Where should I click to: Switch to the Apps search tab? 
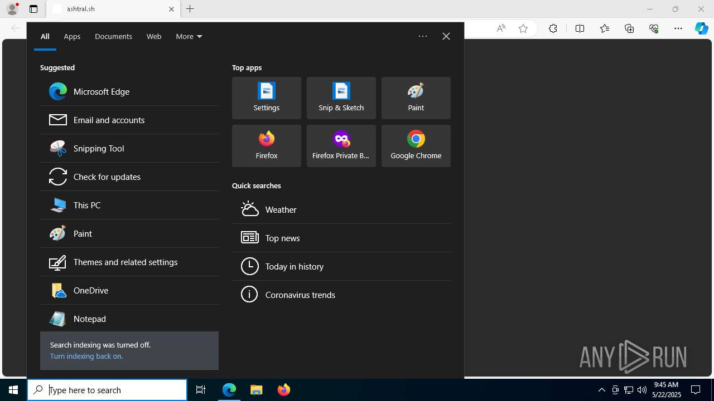[x=72, y=36]
